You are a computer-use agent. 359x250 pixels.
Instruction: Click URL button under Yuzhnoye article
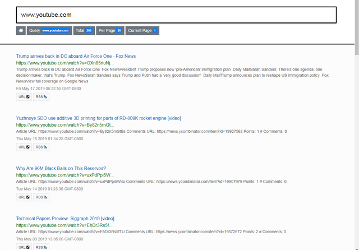24,147
